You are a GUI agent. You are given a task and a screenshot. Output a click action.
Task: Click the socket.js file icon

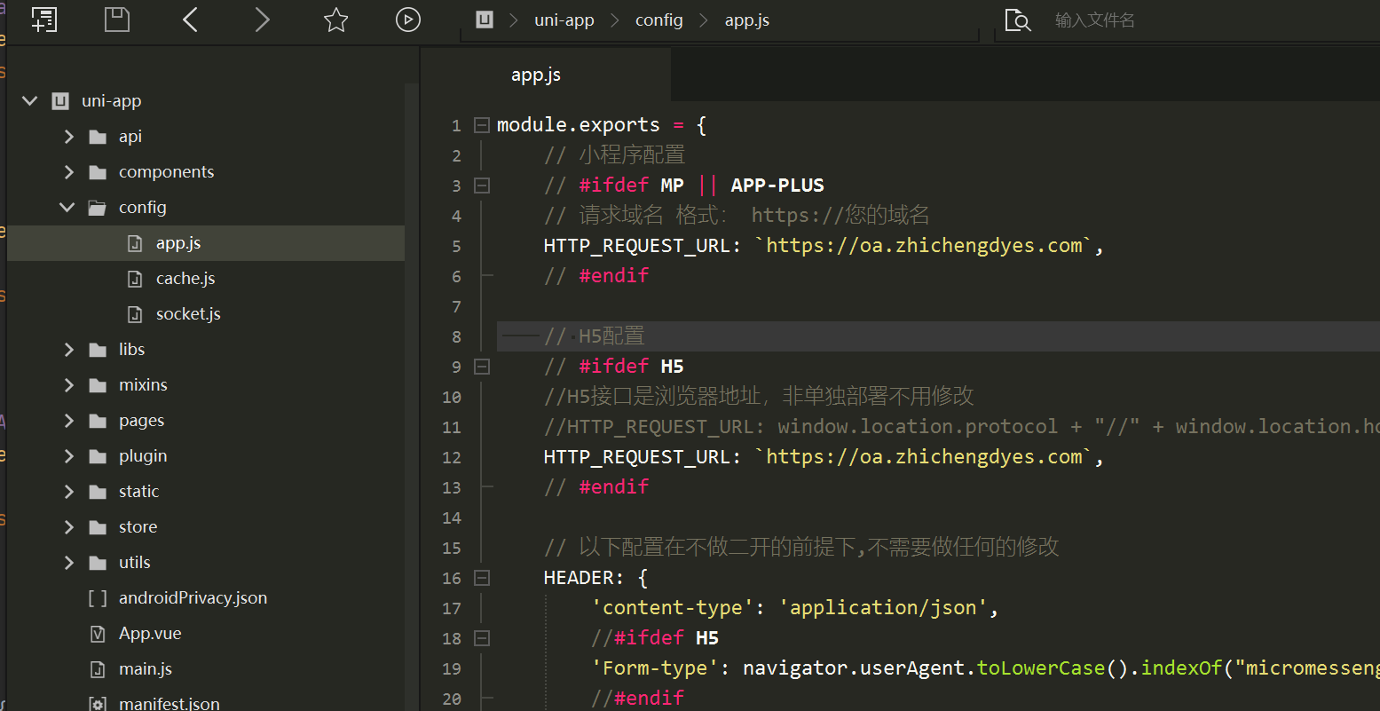pos(135,314)
